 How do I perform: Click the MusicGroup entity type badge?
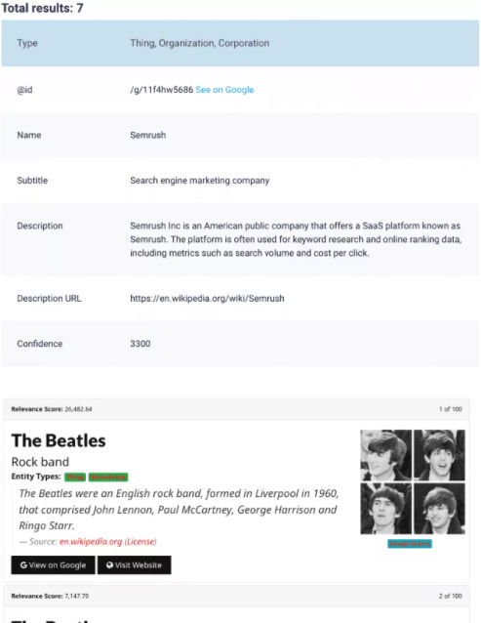pyautogui.click(x=108, y=477)
